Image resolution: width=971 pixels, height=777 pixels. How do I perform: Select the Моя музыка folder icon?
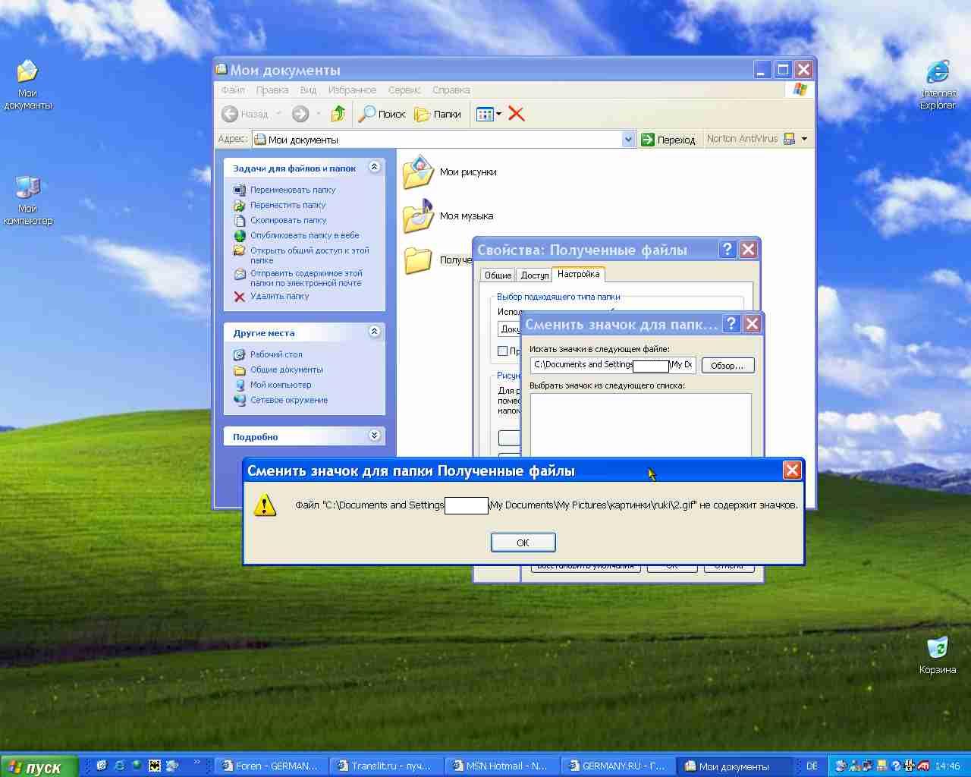point(418,215)
